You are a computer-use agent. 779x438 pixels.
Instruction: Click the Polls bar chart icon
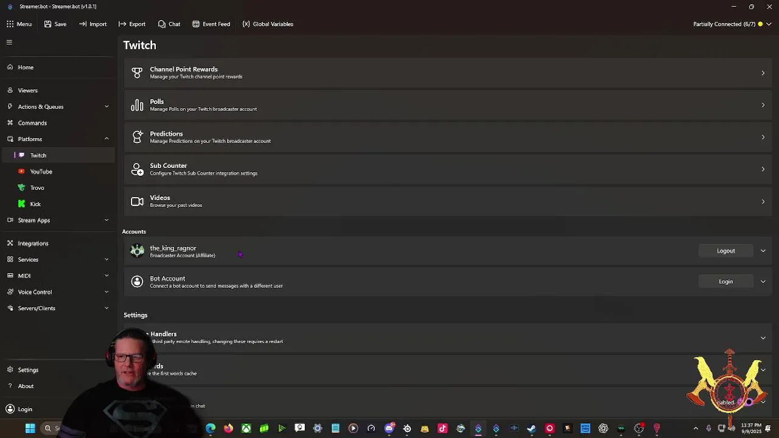[137, 105]
